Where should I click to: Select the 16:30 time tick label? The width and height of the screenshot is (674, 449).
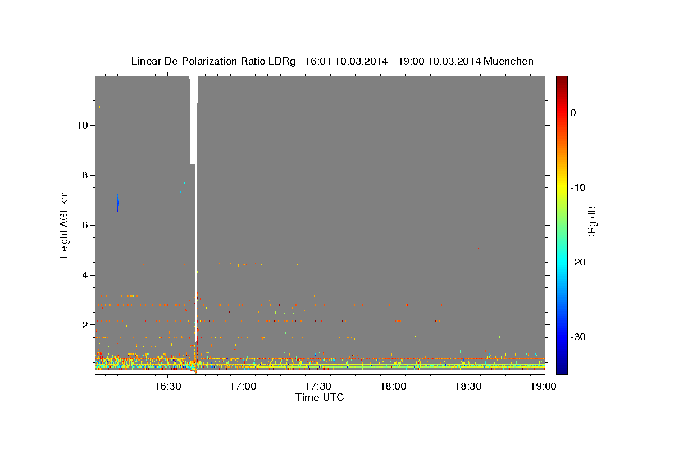[x=168, y=386]
